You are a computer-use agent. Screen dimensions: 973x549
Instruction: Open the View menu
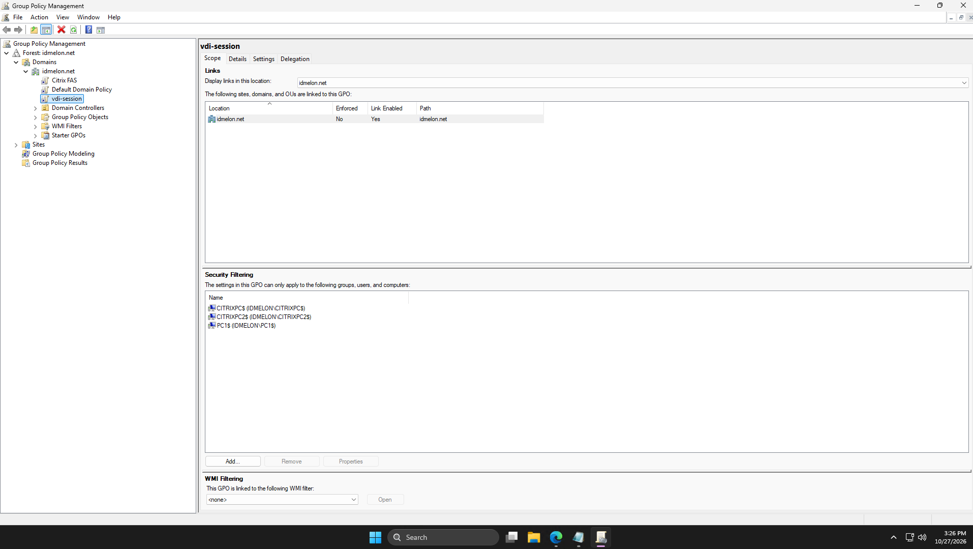pyautogui.click(x=63, y=17)
